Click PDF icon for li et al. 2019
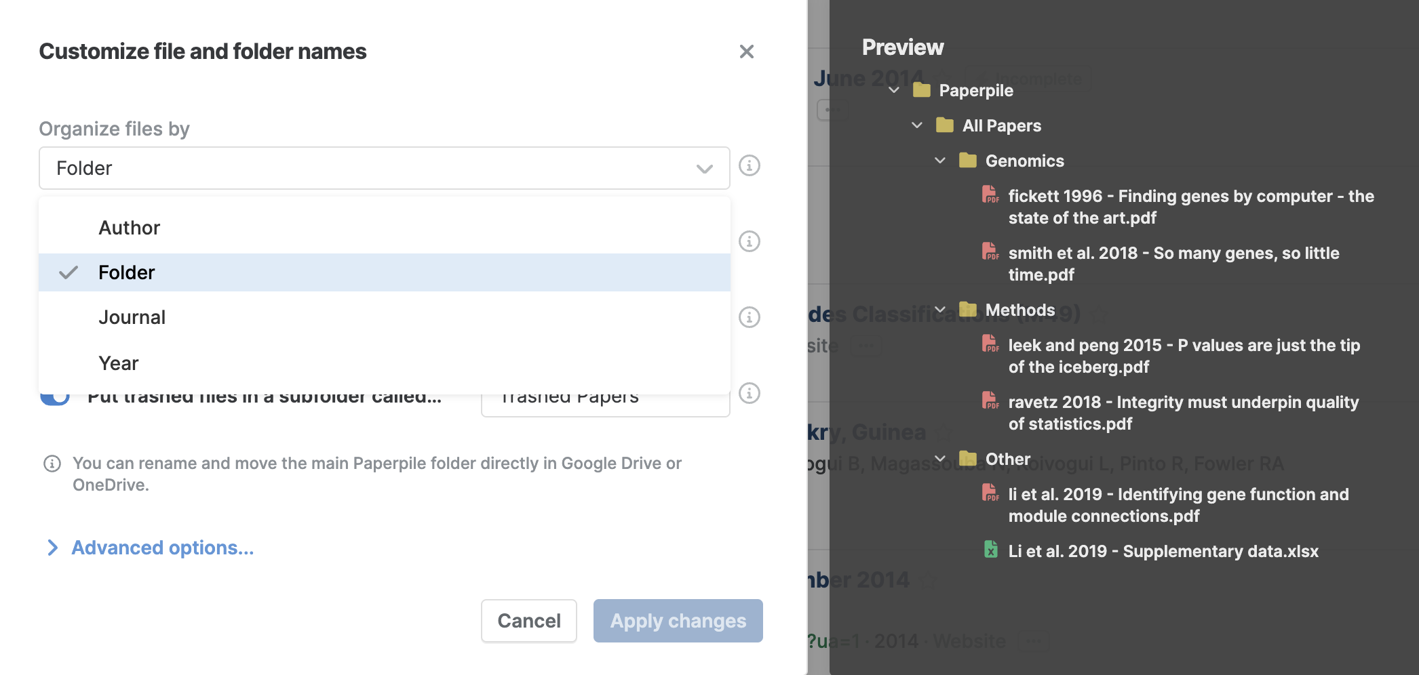Screen dimensions: 1419x675 click(x=990, y=493)
